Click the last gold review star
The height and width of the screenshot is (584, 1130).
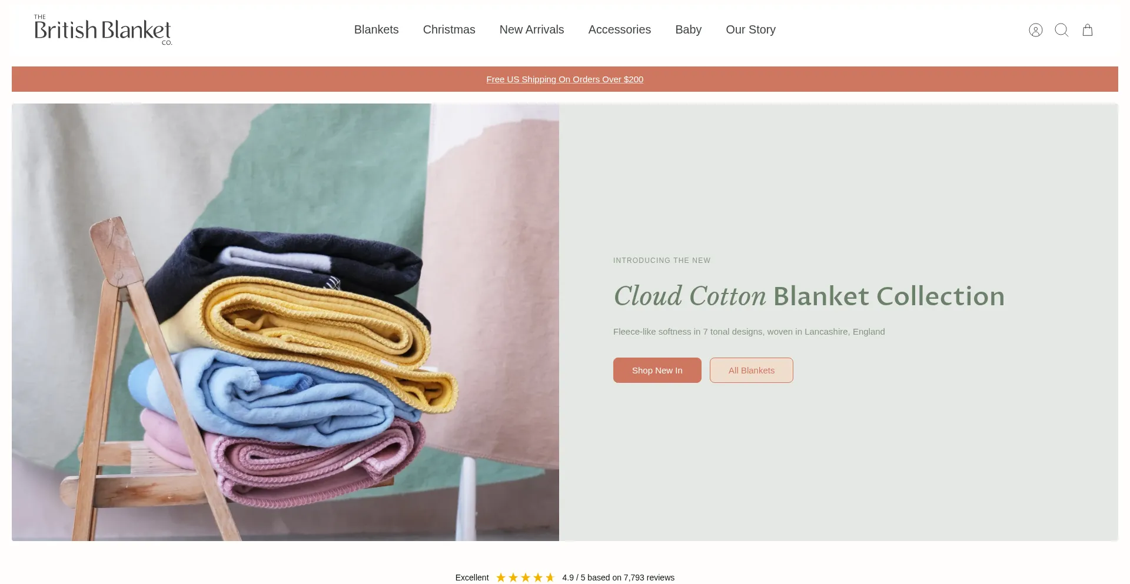[x=550, y=578]
